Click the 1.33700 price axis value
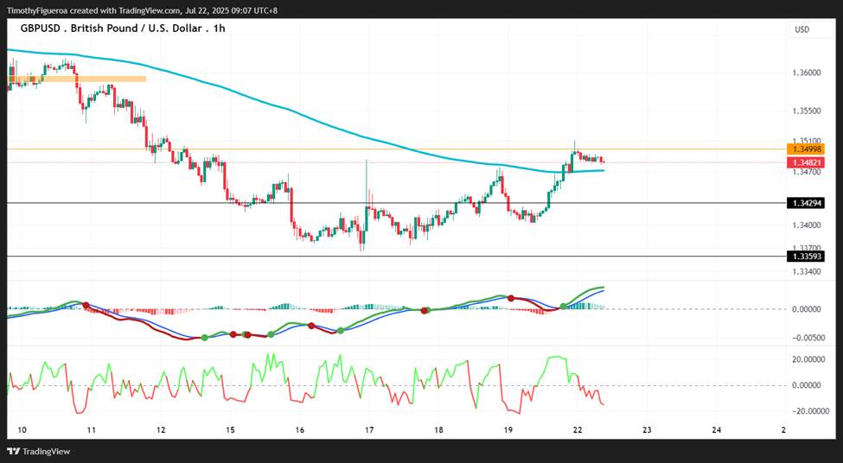Image resolution: width=843 pixels, height=463 pixels. pos(807,248)
